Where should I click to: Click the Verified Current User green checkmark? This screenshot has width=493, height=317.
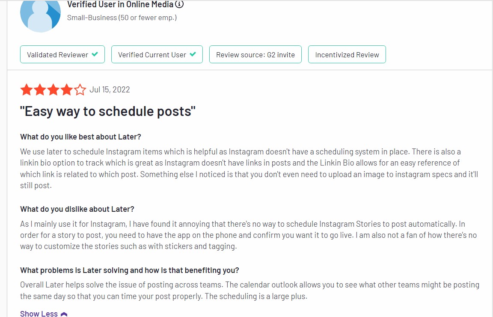193,54
